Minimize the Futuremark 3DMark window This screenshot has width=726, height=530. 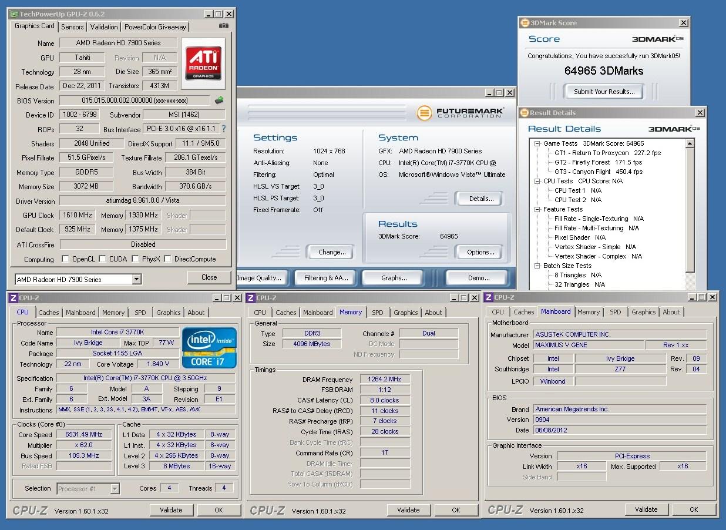click(x=489, y=93)
